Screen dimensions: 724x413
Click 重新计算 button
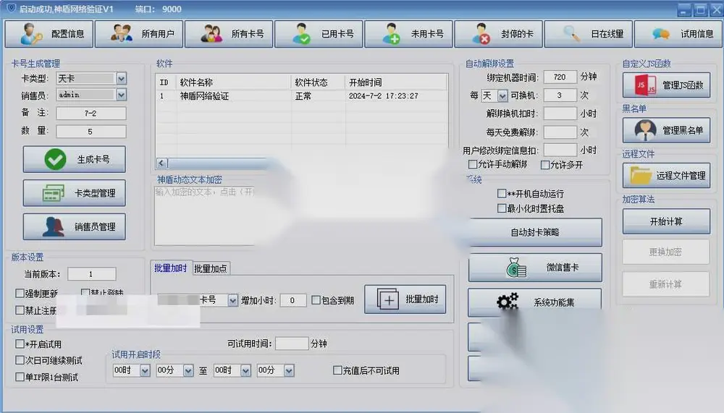coord(666,284)
